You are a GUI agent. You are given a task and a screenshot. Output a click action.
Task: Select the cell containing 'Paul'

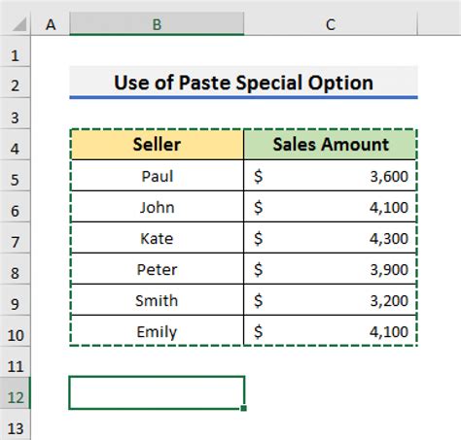(x=157, y=176)
